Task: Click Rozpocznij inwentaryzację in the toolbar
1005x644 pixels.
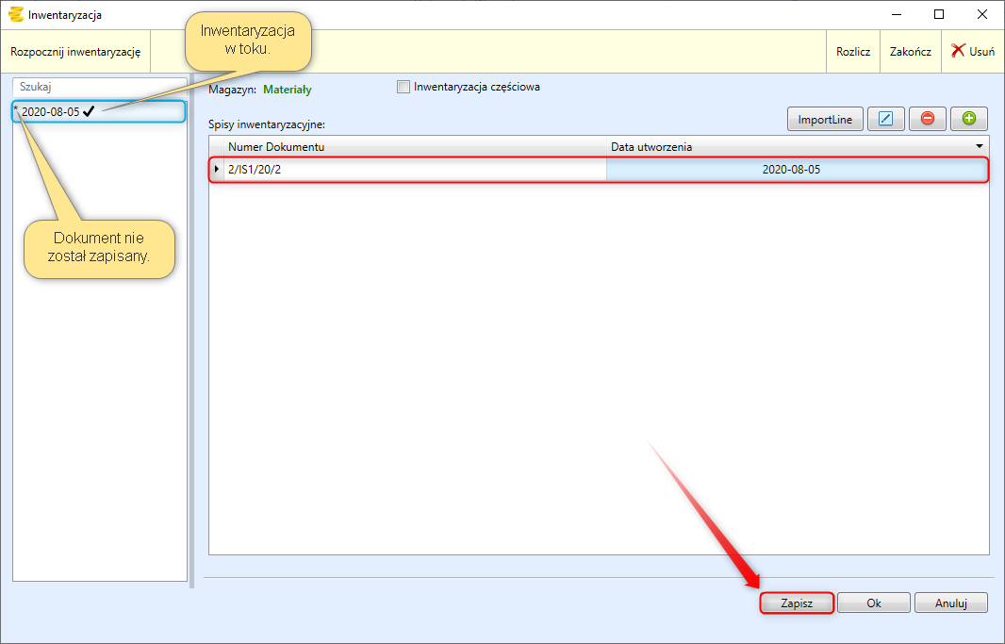Action: (x=75, y=52)
